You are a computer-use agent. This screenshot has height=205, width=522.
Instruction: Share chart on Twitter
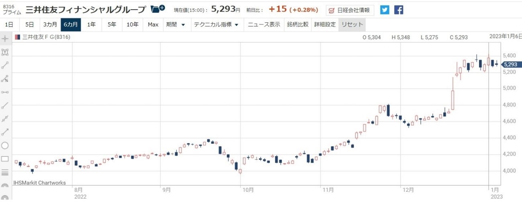385,10
